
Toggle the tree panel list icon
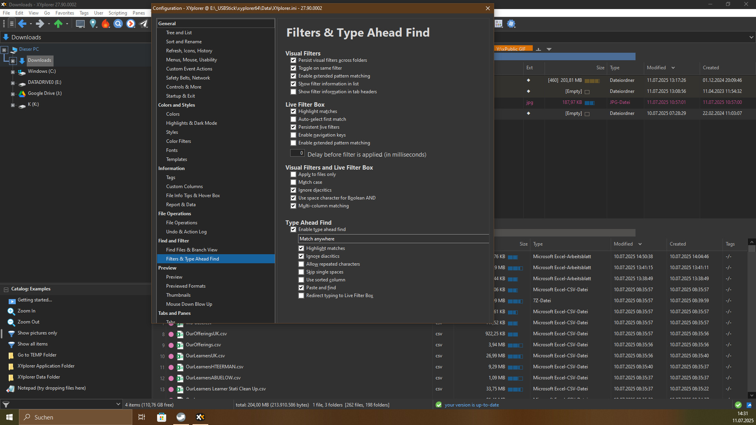[x=12, y=24]
